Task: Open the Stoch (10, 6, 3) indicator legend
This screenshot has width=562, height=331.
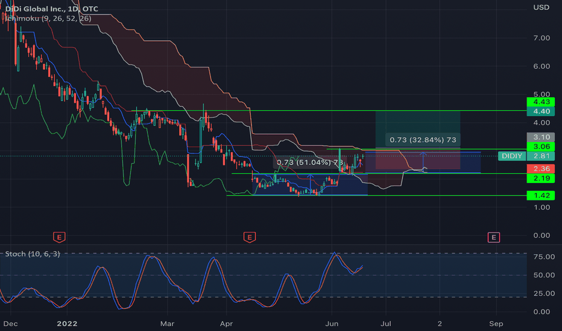Action: 33,254
